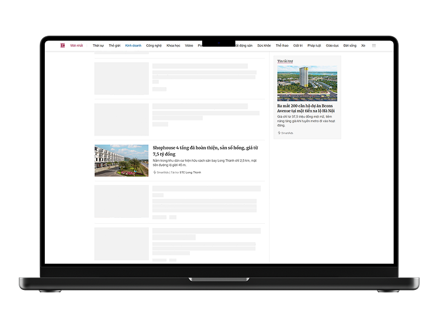Click the Shophouse article thumbnail image
Viewport: 438px width, 328px height.
(x=122, y=160)
